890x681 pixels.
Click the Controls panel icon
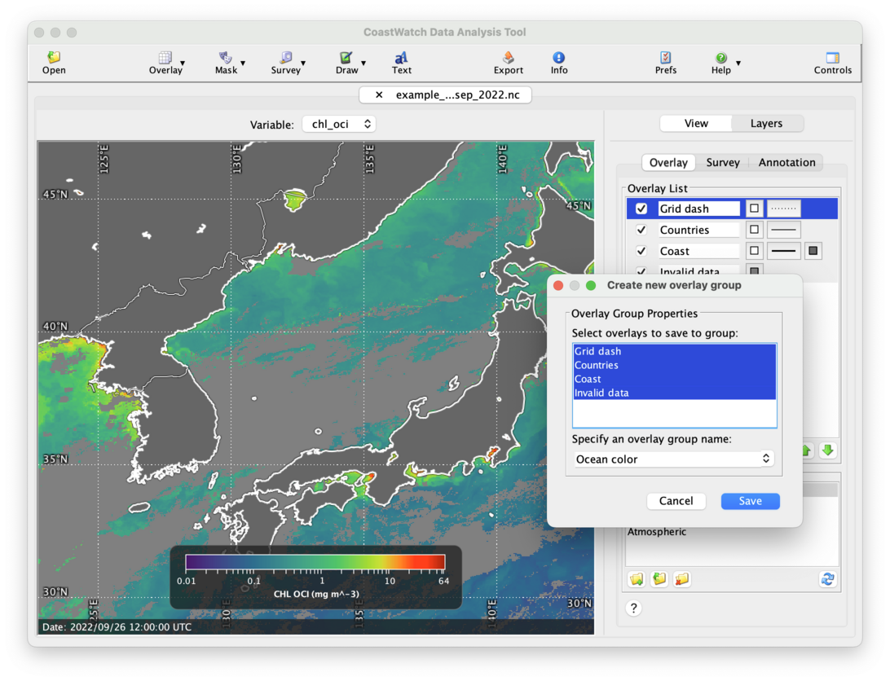coord(832,62)
